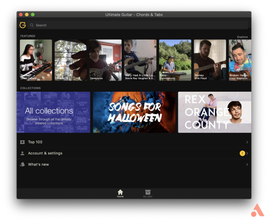Open the Explore link in Featured
The image size is (268, 221).
(x=242, y=37)
